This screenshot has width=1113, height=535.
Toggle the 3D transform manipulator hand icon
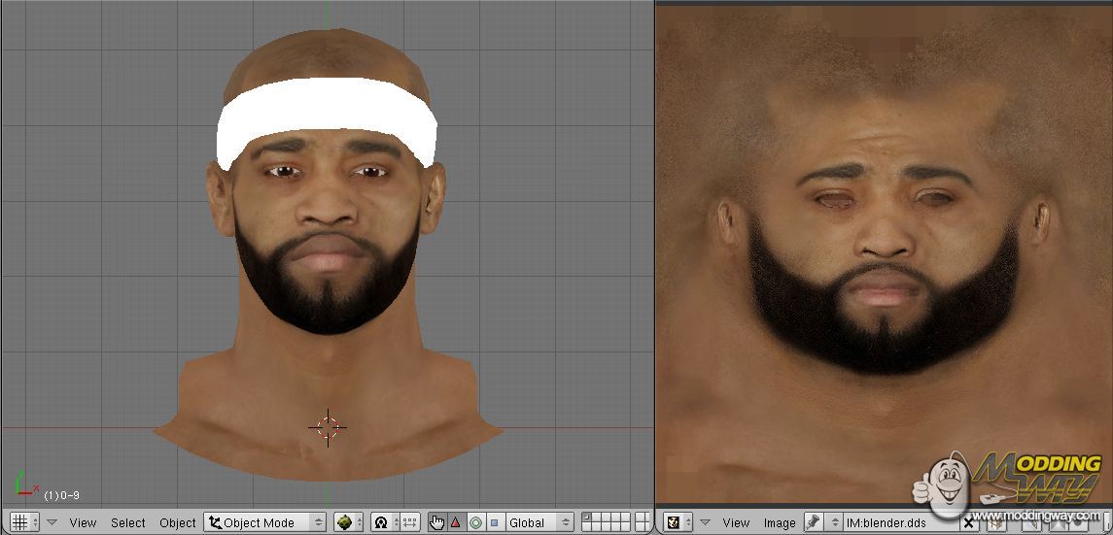[436, 522]
